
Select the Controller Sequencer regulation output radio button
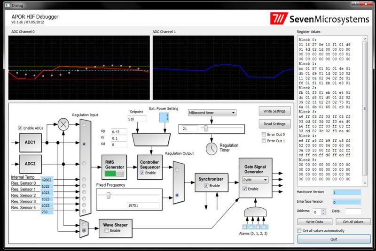coord(177,170)
